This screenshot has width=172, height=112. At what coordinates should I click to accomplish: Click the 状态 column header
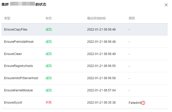[49, 18]
